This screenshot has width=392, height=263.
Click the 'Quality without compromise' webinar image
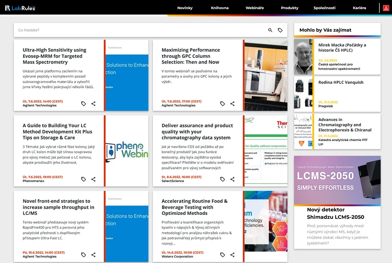(266, 151)
